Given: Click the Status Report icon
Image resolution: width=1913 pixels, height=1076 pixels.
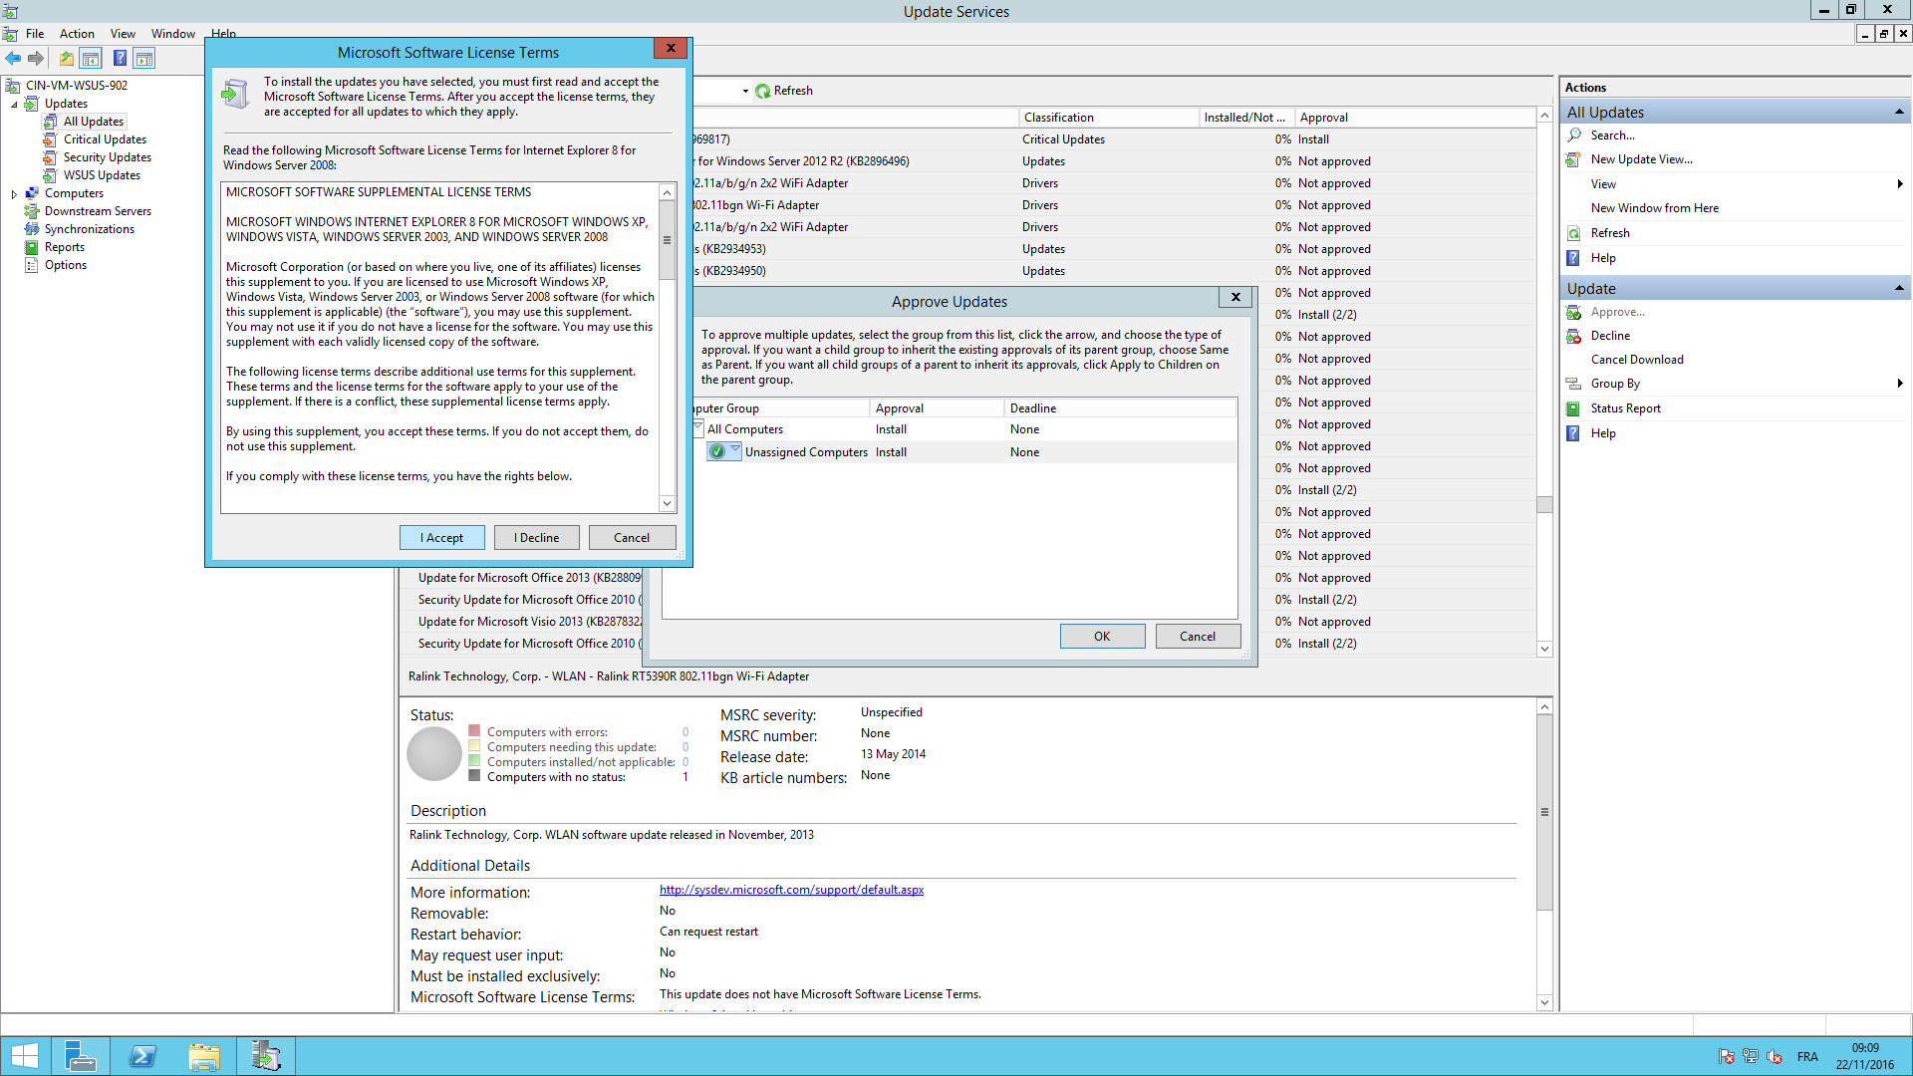Looking at the screenshot, I should pyautogui.click(x=1574, y=408).
